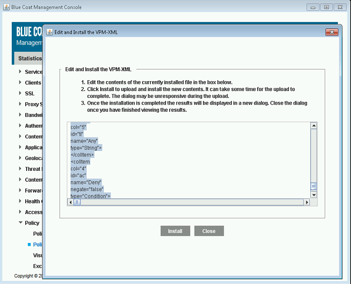This screenshot has height=284, width=351.
Task: Click the vertical scrollbar thumb in XML box
Action: click(314, 186)
